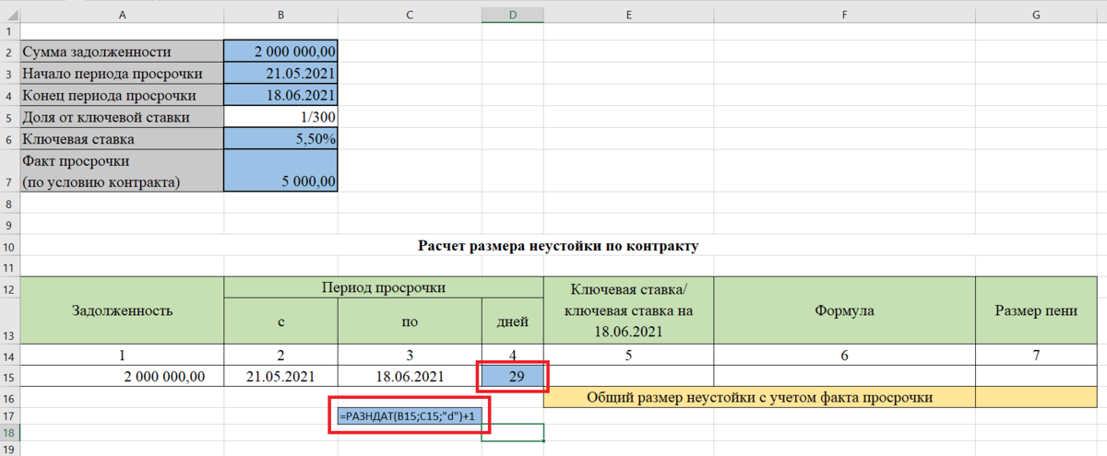Click yellow cell G16 for total penalty
This screenshot has height=456, width=1107.
(1038, 397)
